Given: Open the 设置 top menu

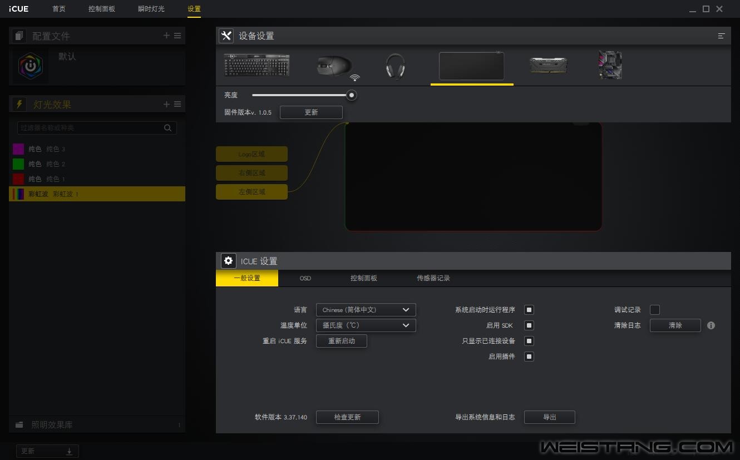Looking at the screenshot, I should (194, 9).
